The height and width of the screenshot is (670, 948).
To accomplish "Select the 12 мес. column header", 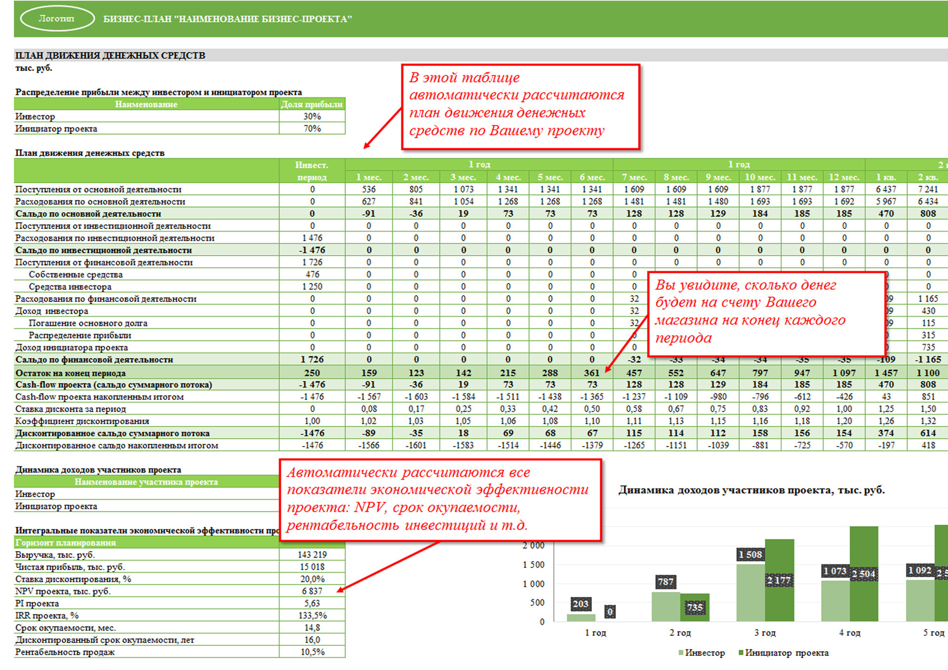I will 844,177.
